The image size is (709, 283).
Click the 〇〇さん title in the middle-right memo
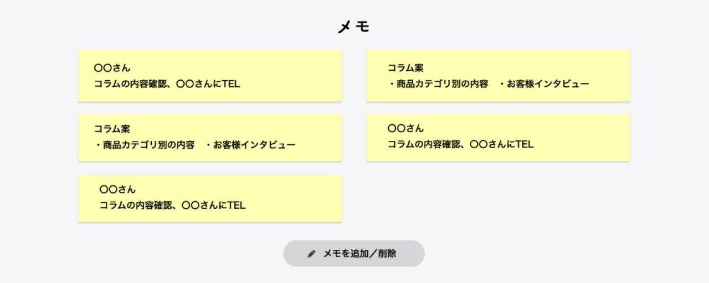[405, 128]
